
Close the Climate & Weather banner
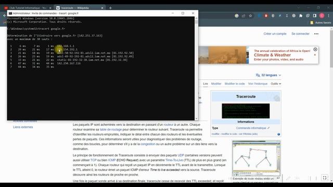point(315,49)
